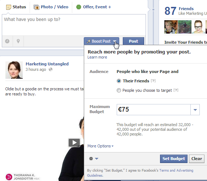Screen dimensions: 207x181
Task: Click the green Offer, Event badge icon
Action: pyautogui.click(x=78, y=7)
